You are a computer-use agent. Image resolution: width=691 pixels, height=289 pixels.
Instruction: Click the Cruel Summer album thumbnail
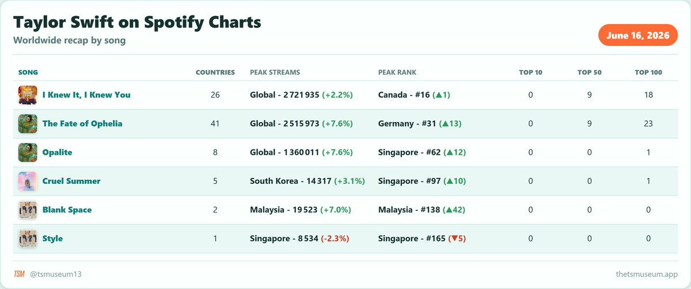pos(28,181)
